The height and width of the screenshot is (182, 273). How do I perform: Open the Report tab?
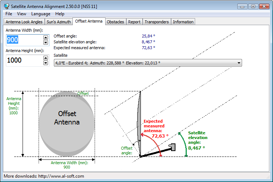[x=134, y=22]
